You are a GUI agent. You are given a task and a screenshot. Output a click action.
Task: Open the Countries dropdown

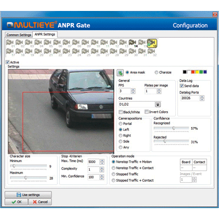click(x=158, y=105)
